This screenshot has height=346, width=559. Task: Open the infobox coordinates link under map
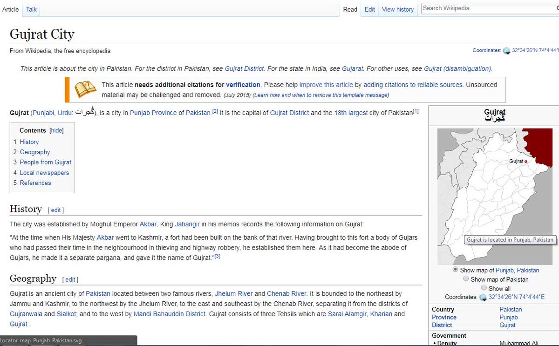(x=517, y=297)
